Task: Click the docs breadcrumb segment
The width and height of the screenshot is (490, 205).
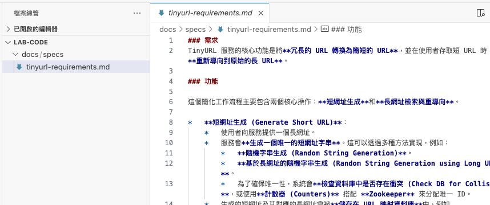Action: [x=168, y=30]
